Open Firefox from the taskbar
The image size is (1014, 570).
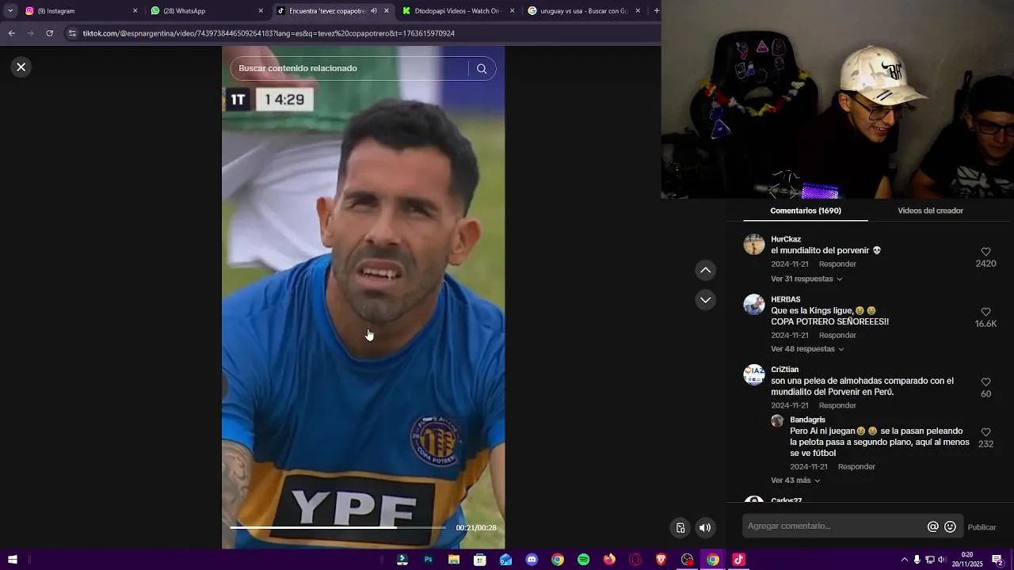point(609,560)
